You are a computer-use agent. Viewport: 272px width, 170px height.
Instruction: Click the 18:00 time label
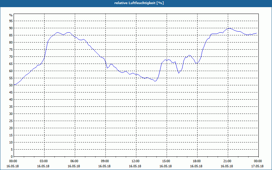(198, 161)
